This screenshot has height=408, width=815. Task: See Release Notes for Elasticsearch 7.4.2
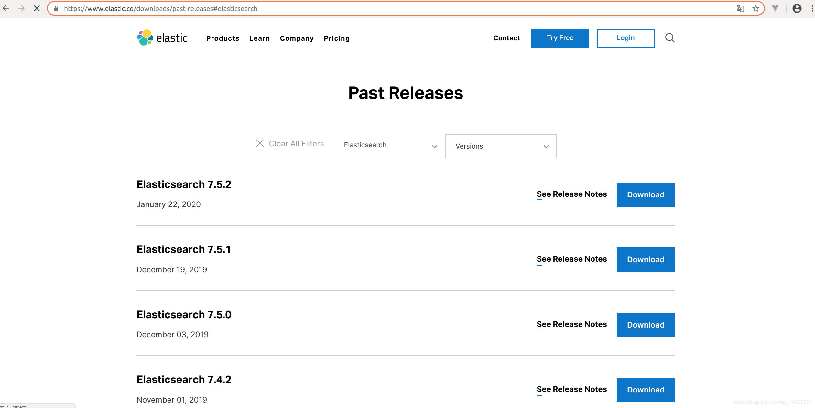pyautogui.click(x=571, y=389)
